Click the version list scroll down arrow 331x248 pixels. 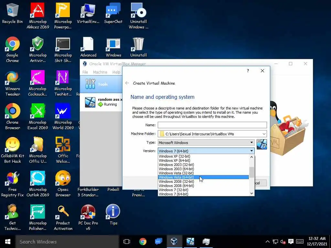[251, 193]
